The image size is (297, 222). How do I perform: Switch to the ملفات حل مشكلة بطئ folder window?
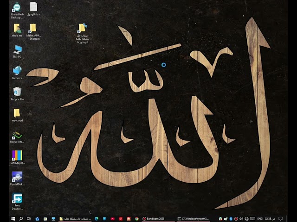pos(75,219)
